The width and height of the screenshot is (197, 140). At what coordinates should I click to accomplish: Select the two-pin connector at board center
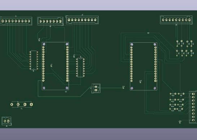pyautogui.click(x=96, y=88)
